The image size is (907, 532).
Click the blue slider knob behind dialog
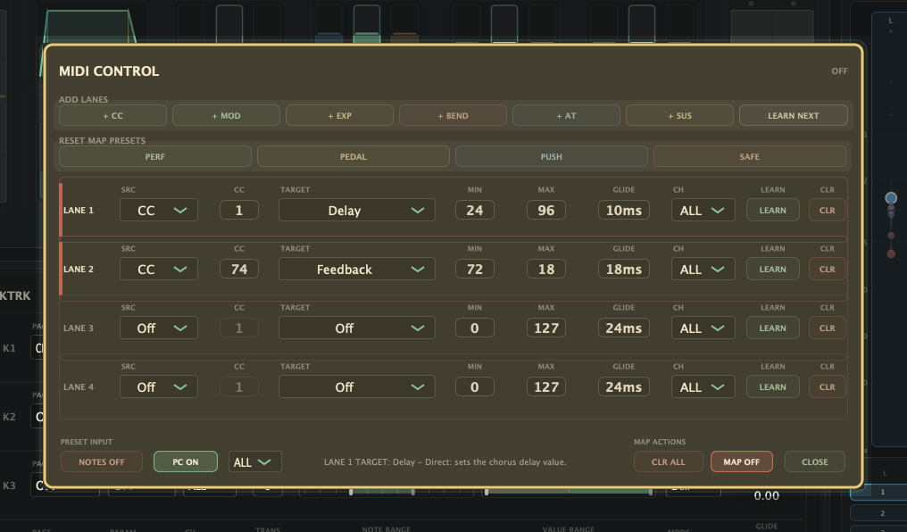coord(891,198)
